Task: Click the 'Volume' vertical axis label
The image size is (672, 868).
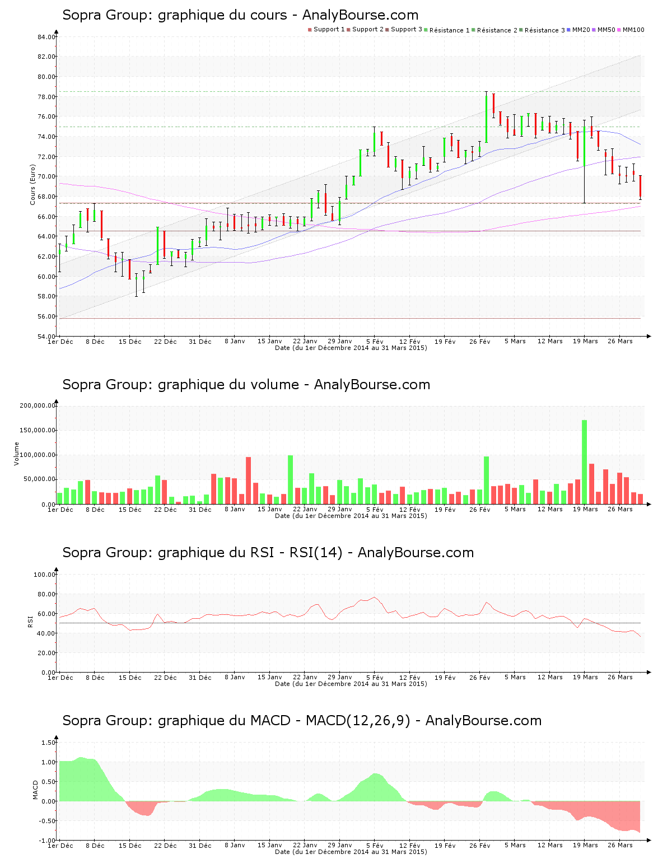Action: pos(16,454)
